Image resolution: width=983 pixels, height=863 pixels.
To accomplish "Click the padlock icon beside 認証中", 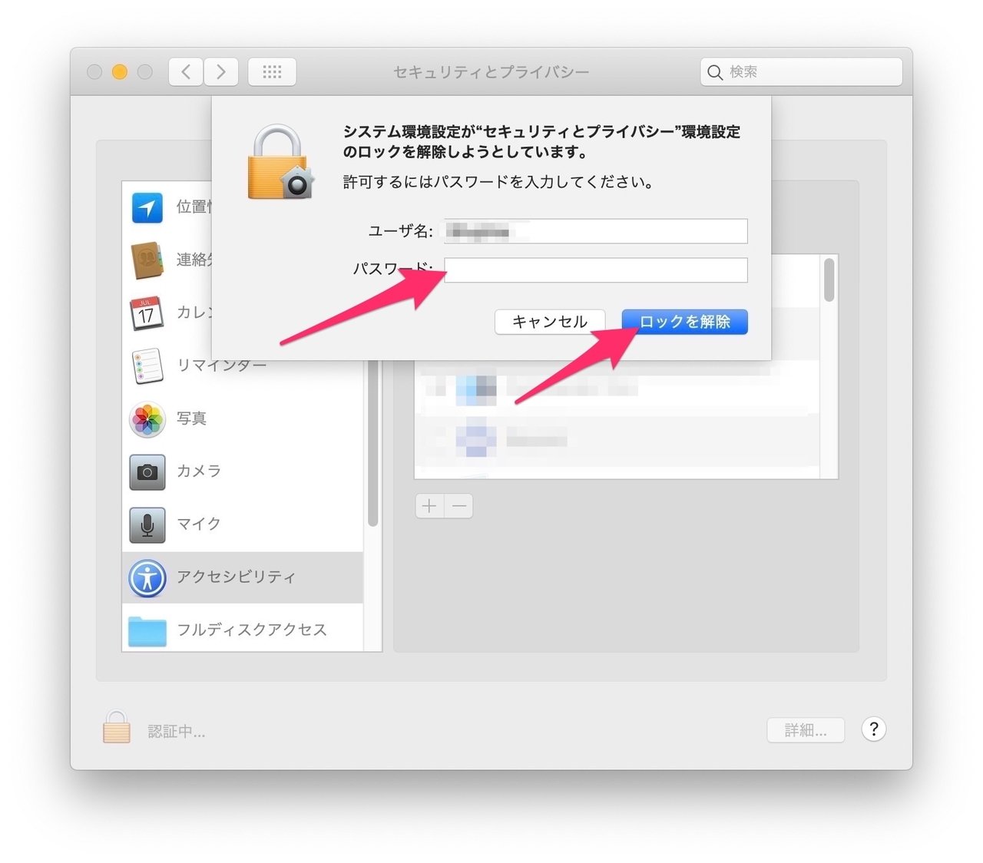I will tap(117, 726).
